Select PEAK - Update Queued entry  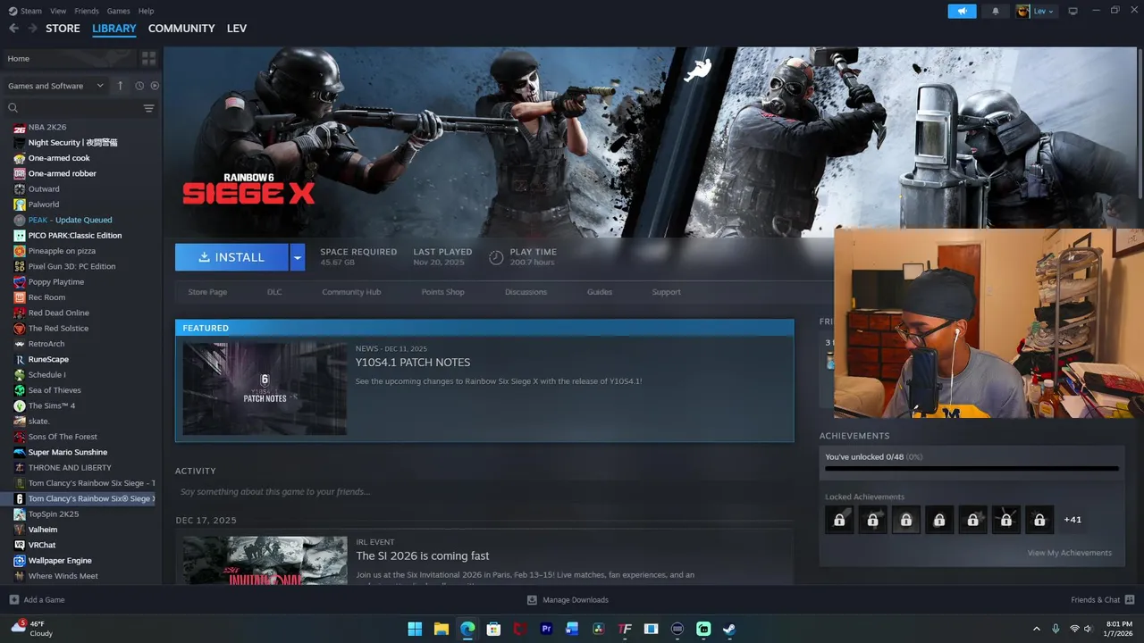pos(70,220)
